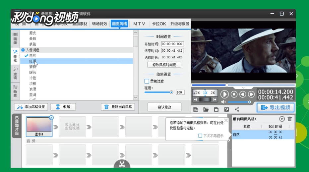Image resolution: width=309 pixels, height=172 pixels.
Task: Play the video preview
Action: point(224,94)
